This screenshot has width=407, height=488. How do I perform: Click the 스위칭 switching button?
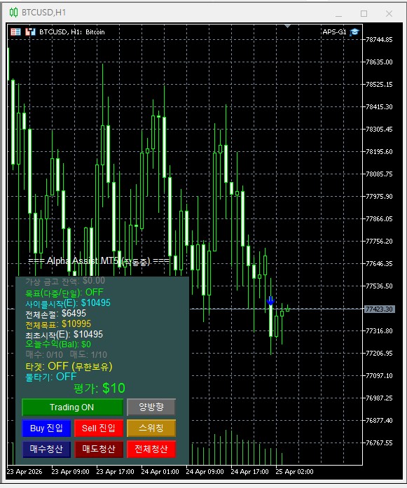point(151,428)
